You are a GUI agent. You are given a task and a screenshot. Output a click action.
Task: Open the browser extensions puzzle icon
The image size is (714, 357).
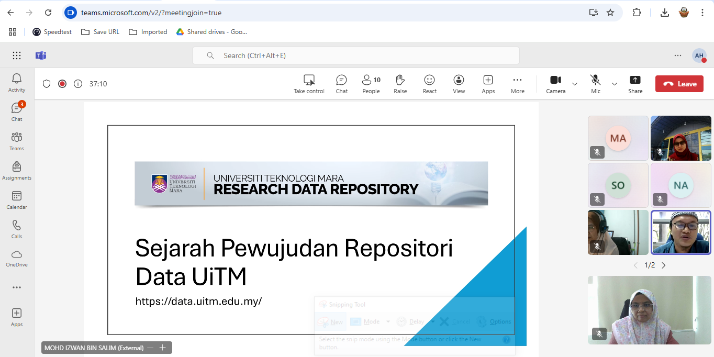pyautogui.click(x=637, y=13)
